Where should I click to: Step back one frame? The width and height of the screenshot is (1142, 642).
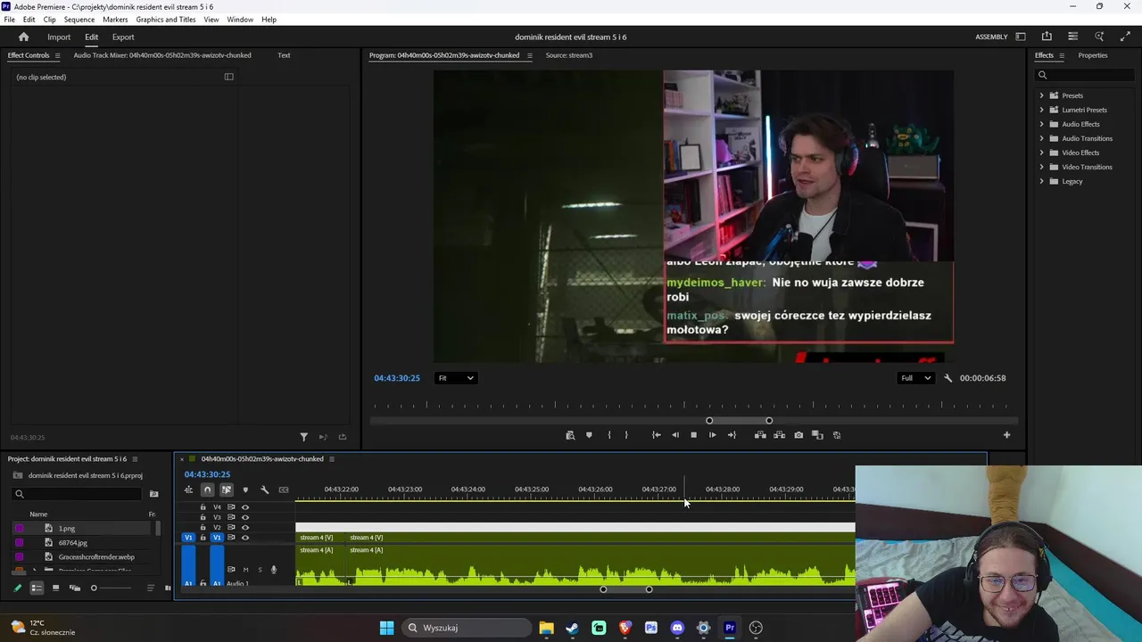click(x=675, y=435)
